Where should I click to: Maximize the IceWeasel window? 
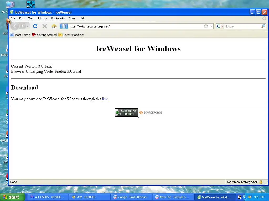tap(258, 12)
